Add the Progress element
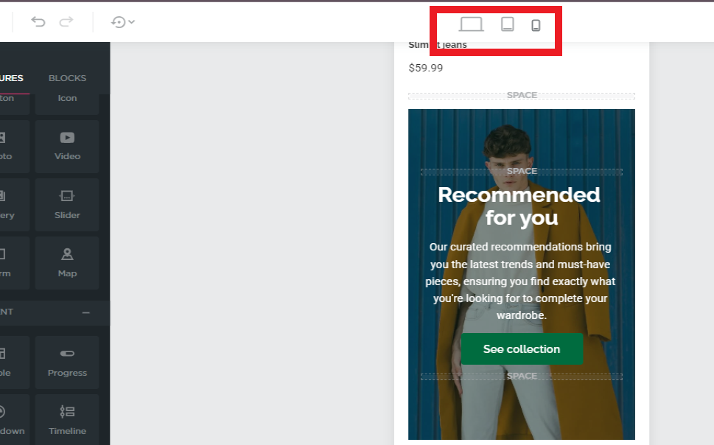714x445 pixels. (x=67, y=362)
